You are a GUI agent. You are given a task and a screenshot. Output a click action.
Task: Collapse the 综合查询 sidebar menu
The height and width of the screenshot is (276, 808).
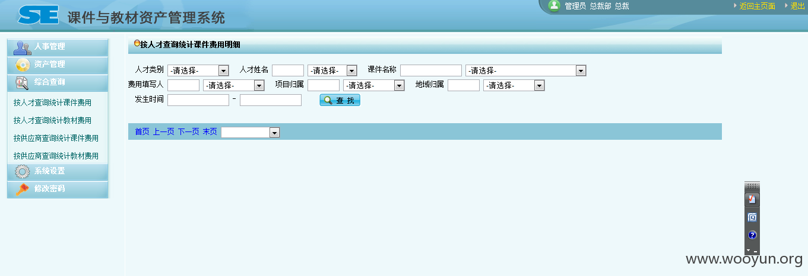58,83
